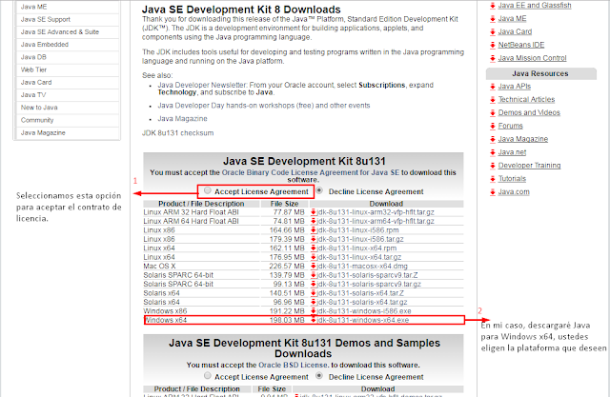610x397 pixels.
Task: Open Java Magazine link in See also list
Action: point(182,118)
